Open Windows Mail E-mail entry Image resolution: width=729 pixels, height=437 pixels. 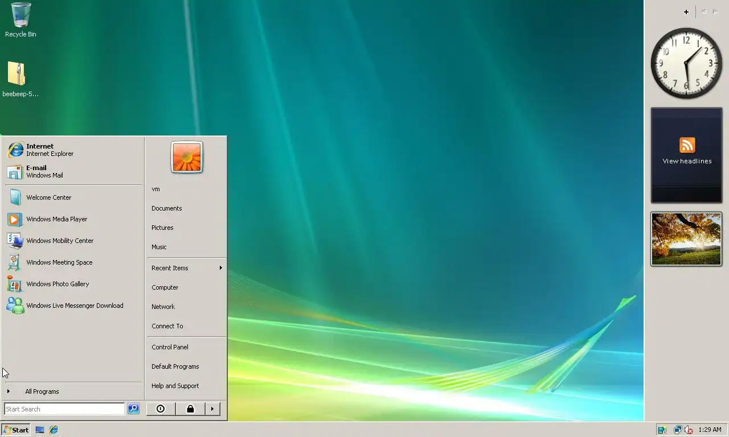[x=73, y=172]
